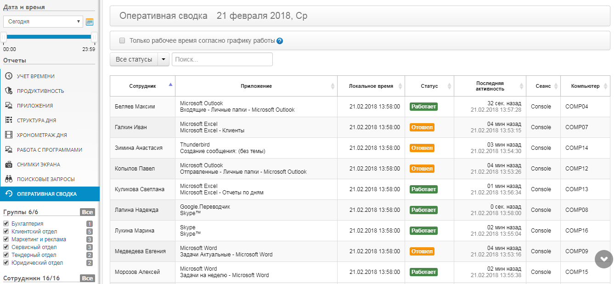Click employee name Лукина Марина
This screenshot has height=284, width=615.
(135, 231)
